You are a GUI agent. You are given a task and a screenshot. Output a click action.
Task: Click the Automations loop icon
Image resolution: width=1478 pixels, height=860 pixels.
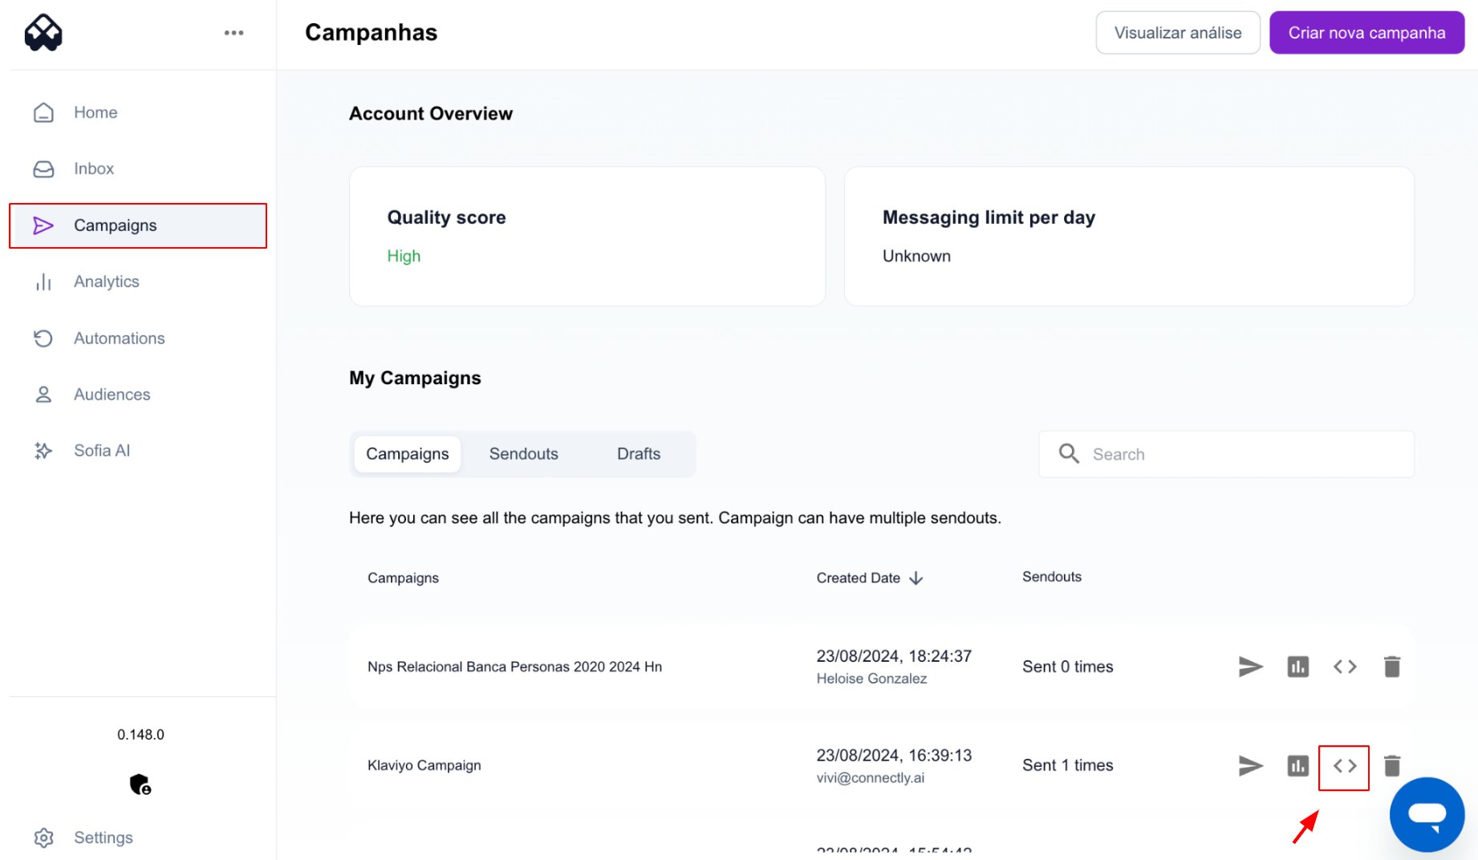[x=43, y=339]
